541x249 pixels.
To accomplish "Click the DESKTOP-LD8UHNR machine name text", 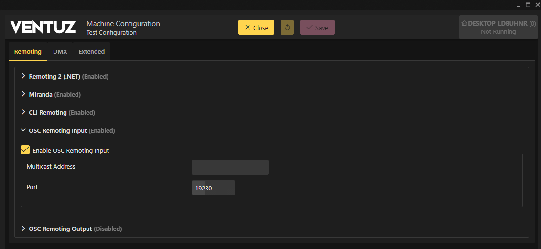I will coord(497,23).
